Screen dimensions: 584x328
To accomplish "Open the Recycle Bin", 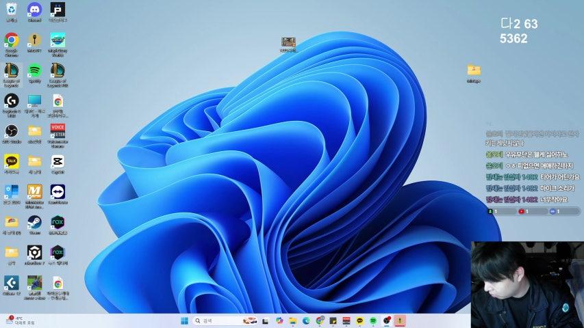I will [x=11, y=10].
